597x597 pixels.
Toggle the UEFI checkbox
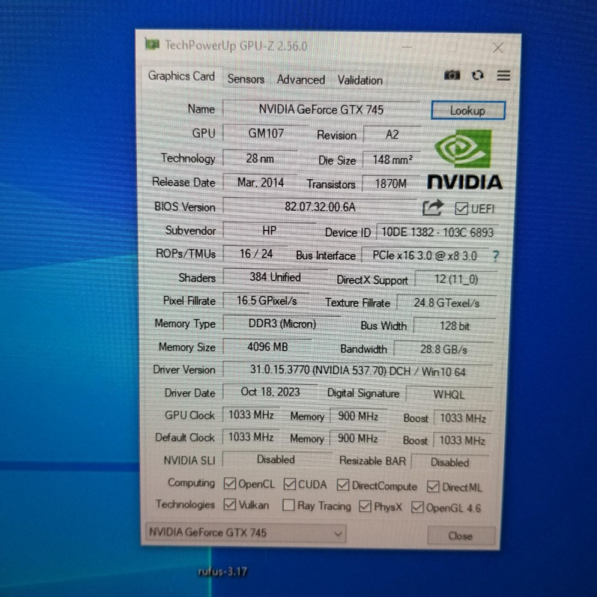click(x=461, y=208)
